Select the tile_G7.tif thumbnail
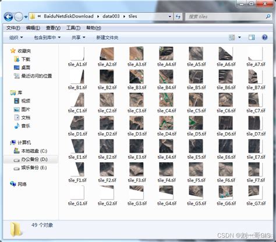This screenshot has width=276, height=242. 255,193
